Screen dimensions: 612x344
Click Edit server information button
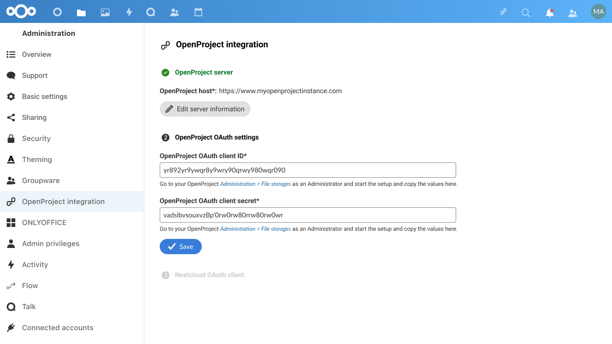point(205,109)
